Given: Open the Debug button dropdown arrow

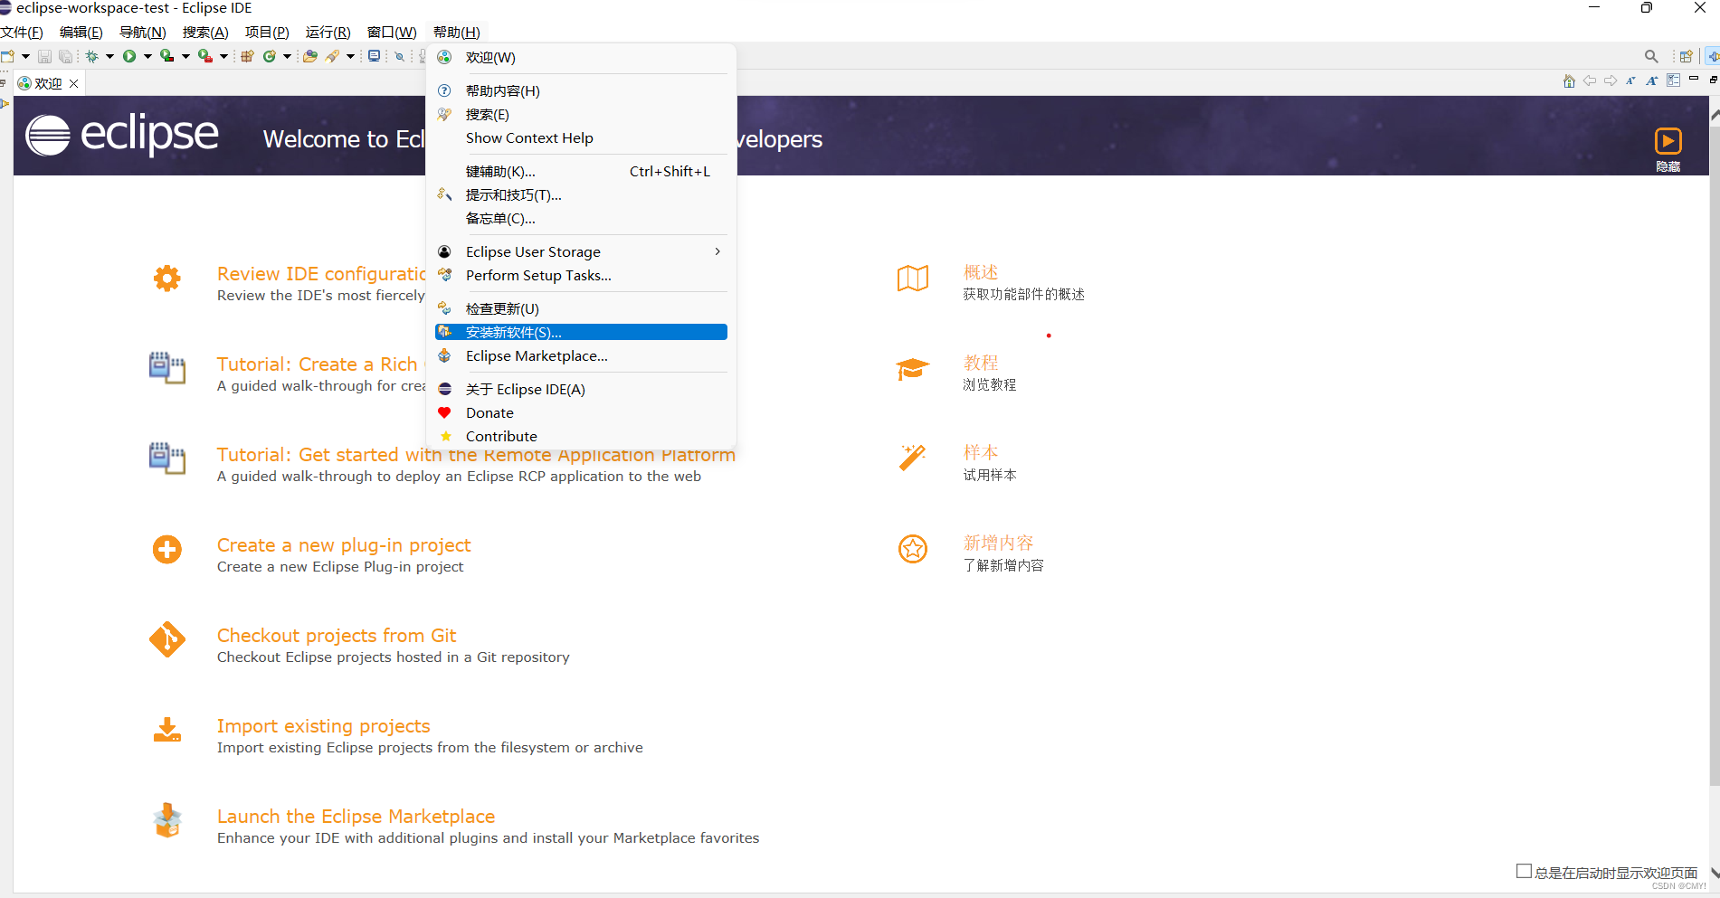Looking at the screenshot, I should 110,56.
